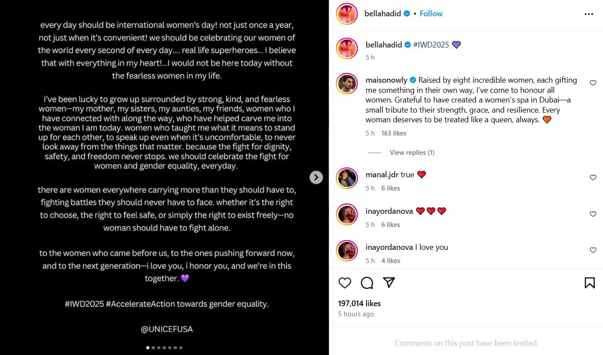
Task: Open bellahadid's profile picture at the top
Action: [347, 14]
